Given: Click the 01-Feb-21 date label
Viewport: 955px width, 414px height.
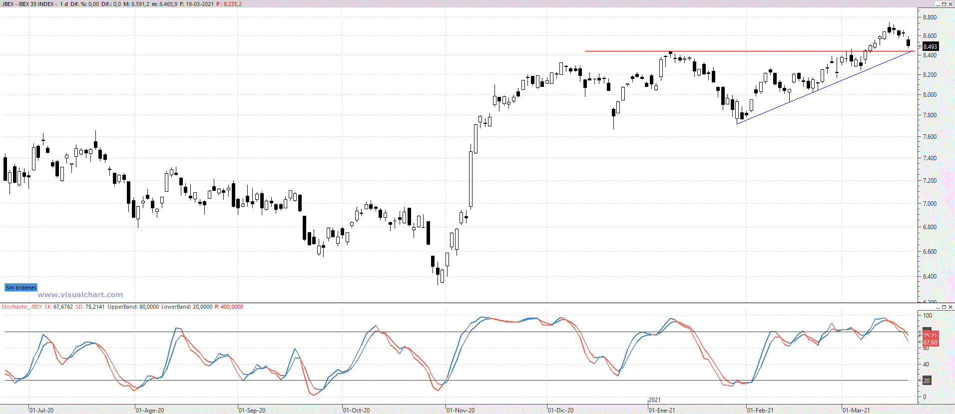Looking at the screenshot, I should (760, 410).
